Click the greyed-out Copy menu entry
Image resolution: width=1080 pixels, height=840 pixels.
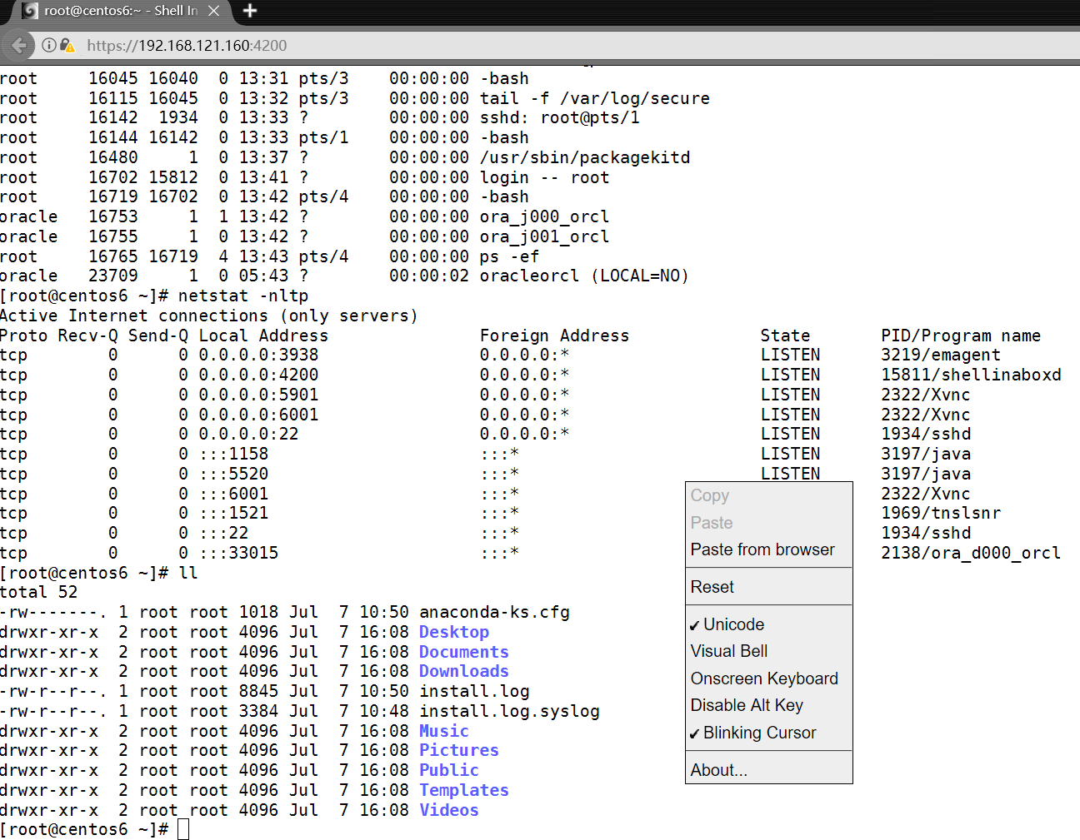click(710, 495)
